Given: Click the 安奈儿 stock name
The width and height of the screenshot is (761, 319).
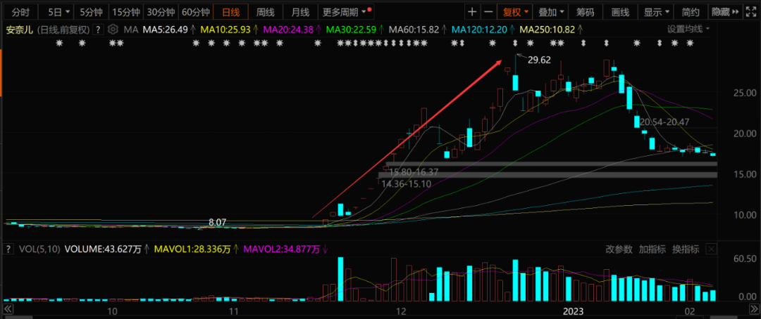Looking at the screenshot, I should pos(20,30).
